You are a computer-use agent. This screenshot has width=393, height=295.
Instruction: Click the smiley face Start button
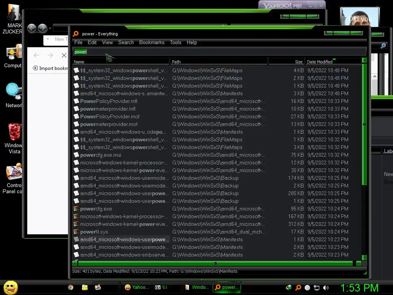10,287
